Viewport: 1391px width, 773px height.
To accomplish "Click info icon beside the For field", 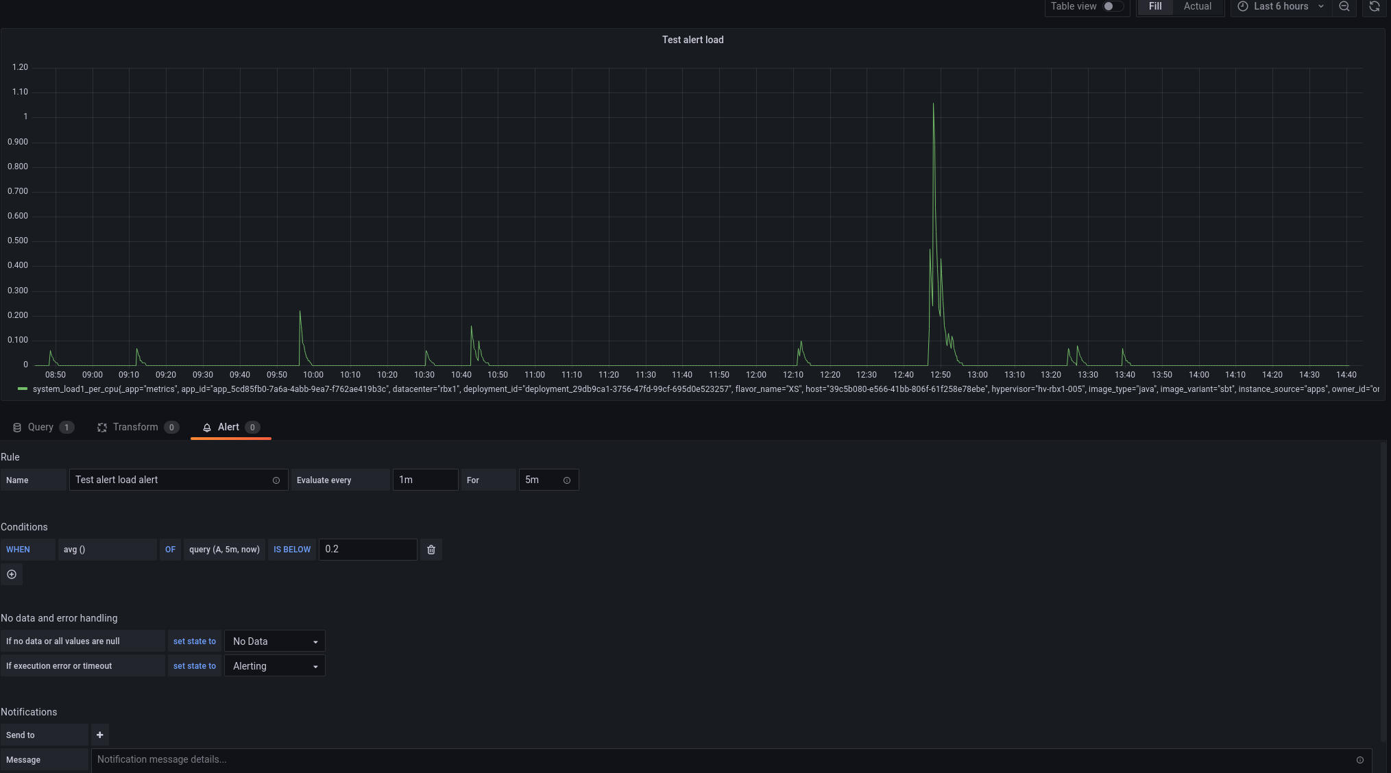I will (x=567, y=480).
